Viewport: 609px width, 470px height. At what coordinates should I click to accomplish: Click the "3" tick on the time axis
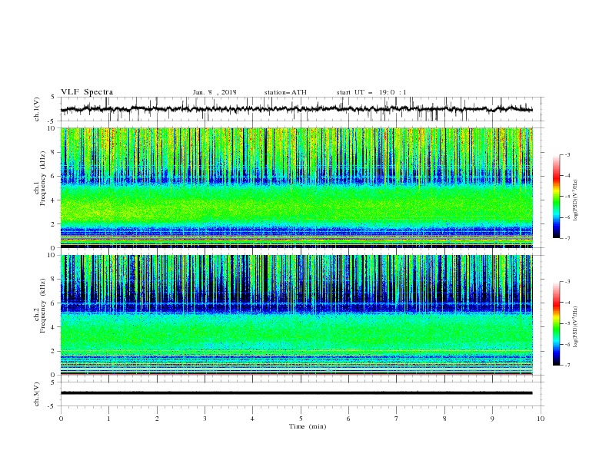pos(205,419)
